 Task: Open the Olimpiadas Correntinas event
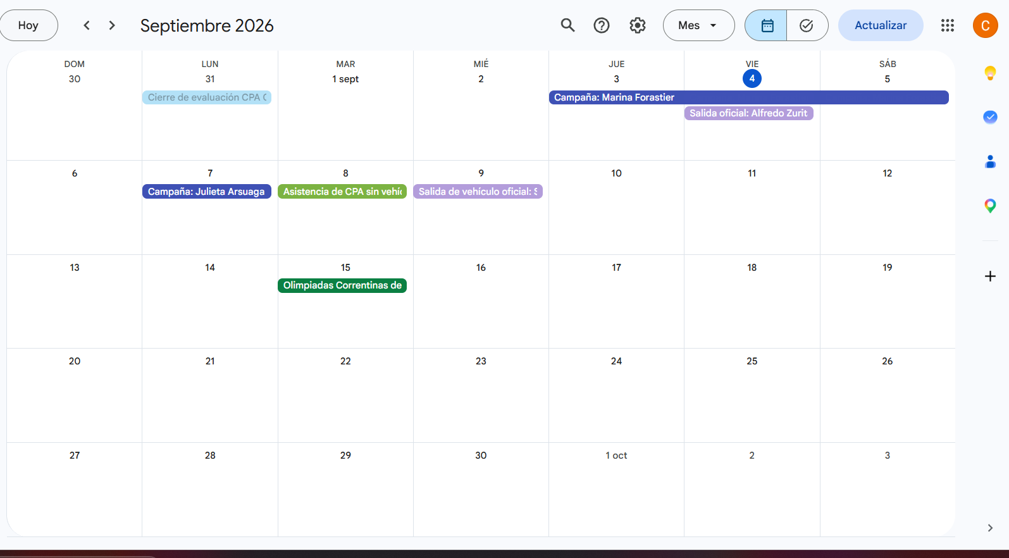point(342,285)
